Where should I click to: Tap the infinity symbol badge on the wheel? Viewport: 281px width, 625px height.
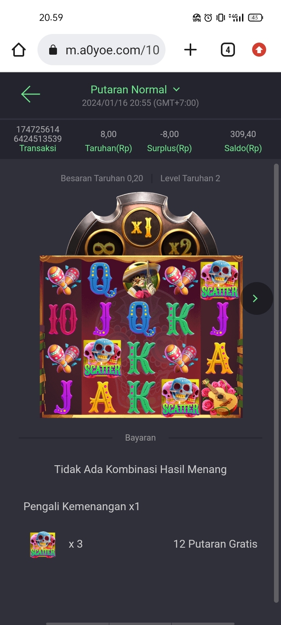(x=104, y=246)
